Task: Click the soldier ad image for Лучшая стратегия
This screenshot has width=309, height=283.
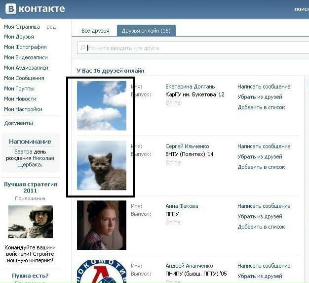Action: [x=30, y=222]
